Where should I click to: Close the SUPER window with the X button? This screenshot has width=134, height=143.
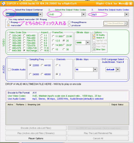click(x=131, y=3)
